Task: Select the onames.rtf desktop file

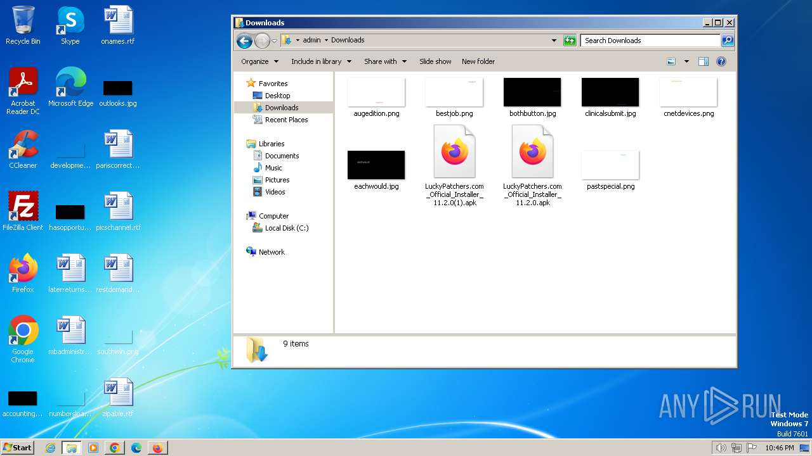Action: click(118, 25)
